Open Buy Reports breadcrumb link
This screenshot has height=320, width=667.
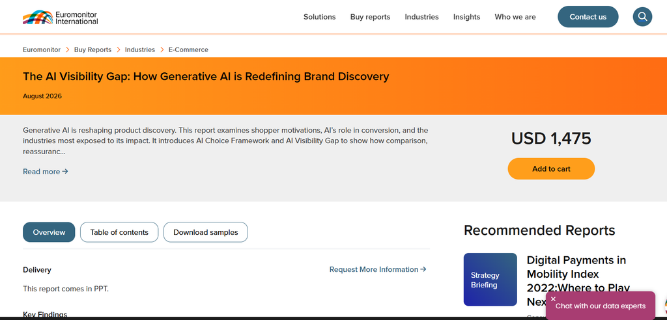coord(92,49)
